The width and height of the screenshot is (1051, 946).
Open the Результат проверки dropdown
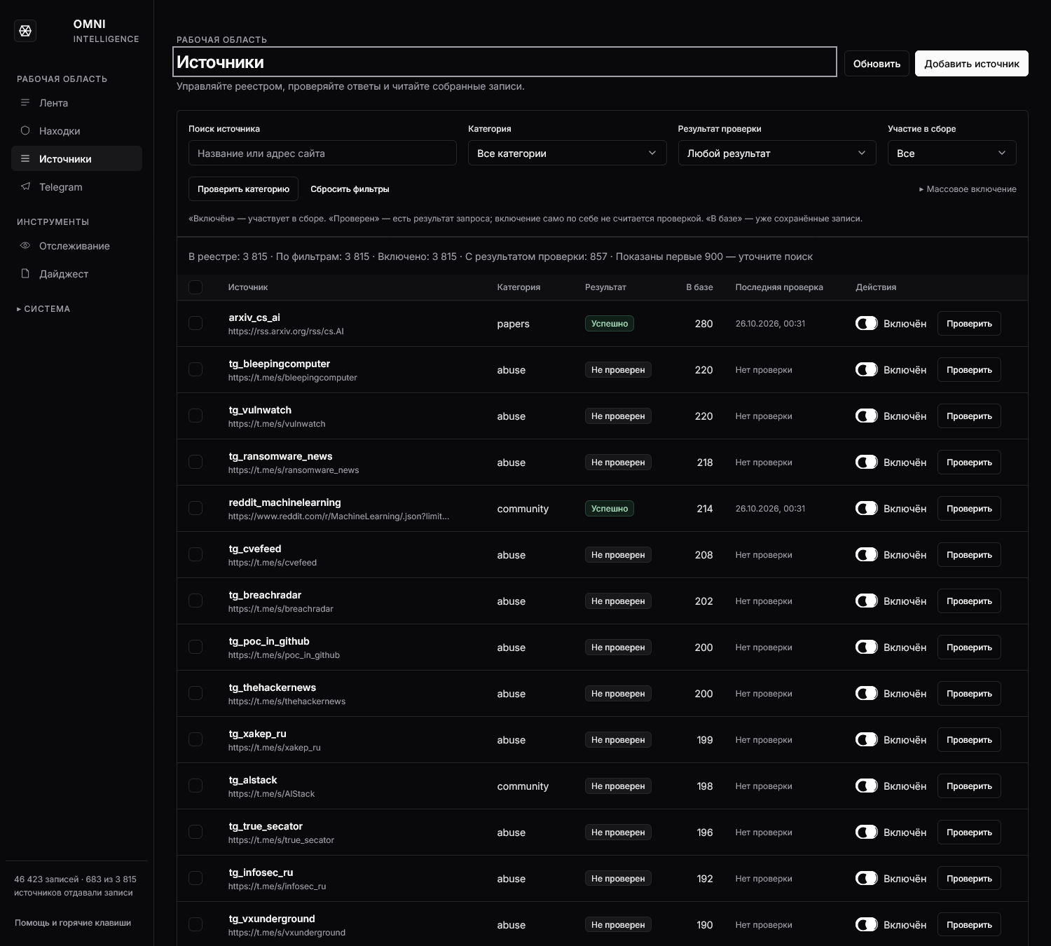777,153
